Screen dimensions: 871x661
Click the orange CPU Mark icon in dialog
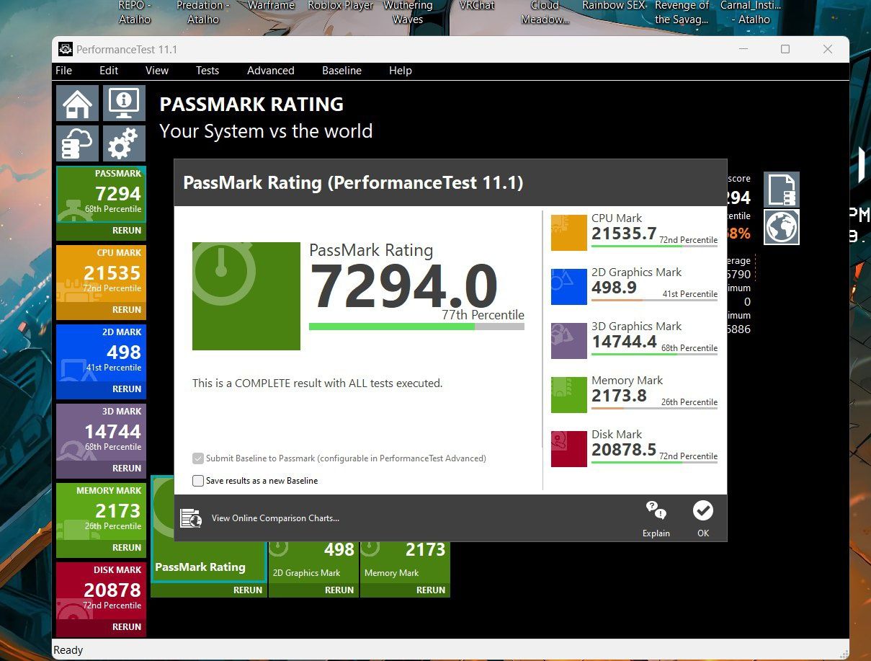click(x=569, y=233)
